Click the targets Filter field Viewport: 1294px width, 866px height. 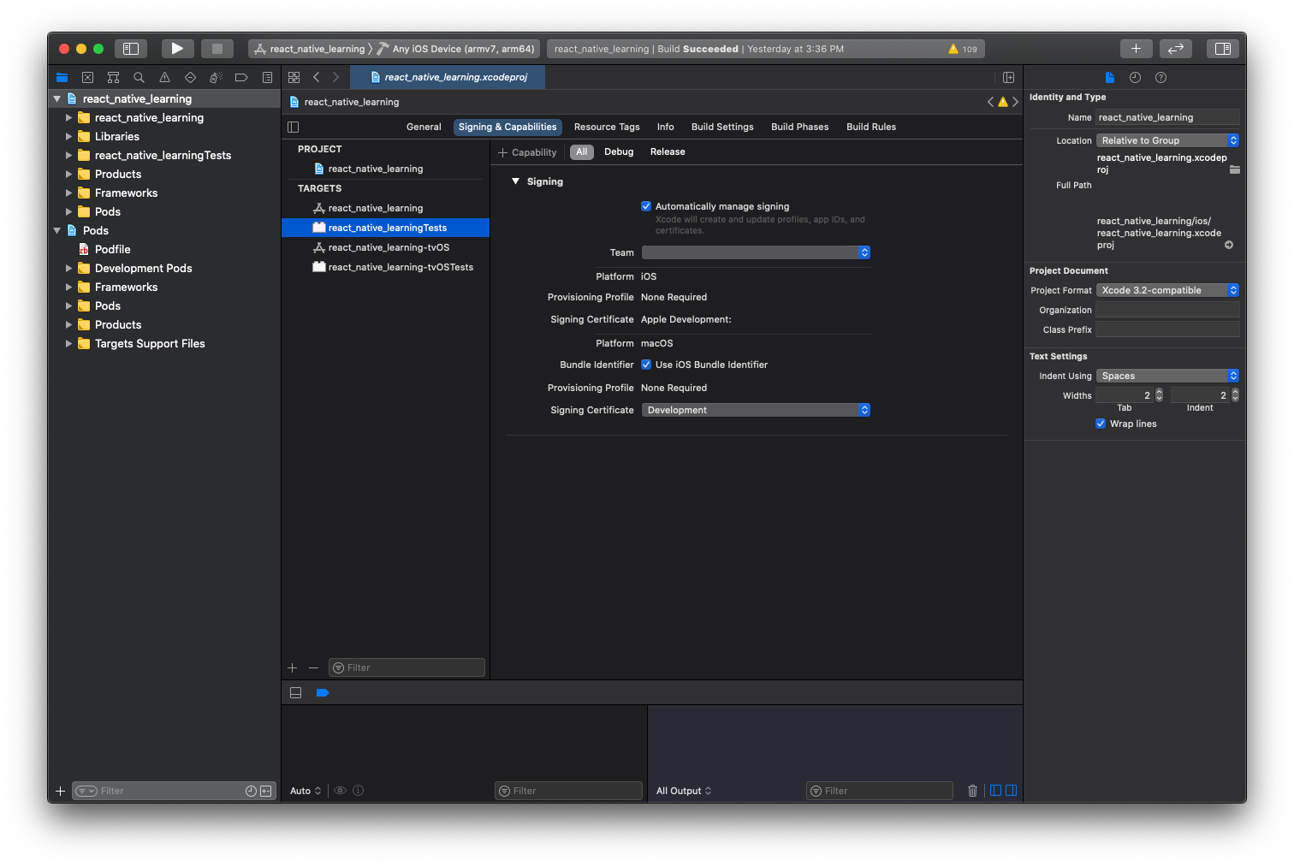click(407, 667)
